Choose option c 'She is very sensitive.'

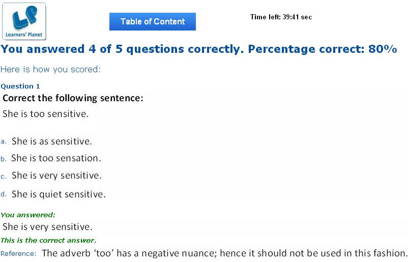coord(56,176)
